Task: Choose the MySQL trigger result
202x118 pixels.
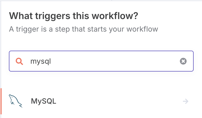Action: click(x=101, y=101)
